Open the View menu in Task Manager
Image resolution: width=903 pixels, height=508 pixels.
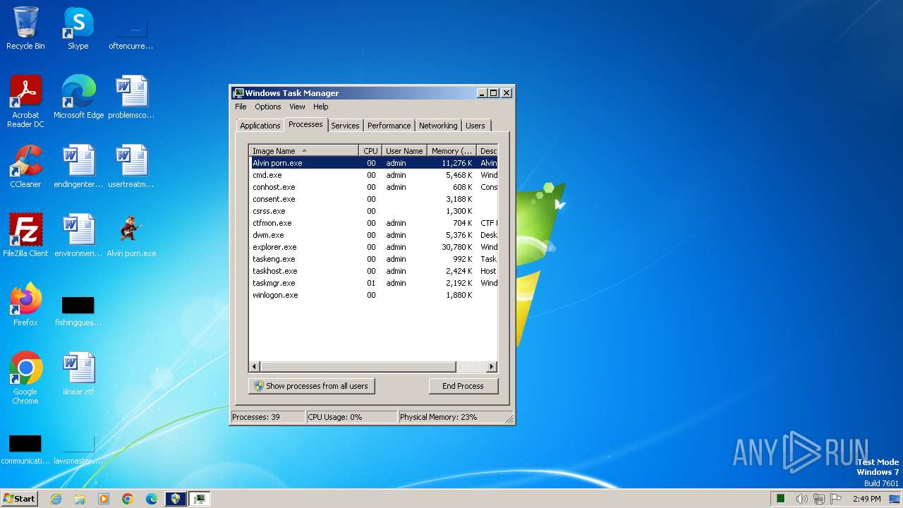pos(297,107)
